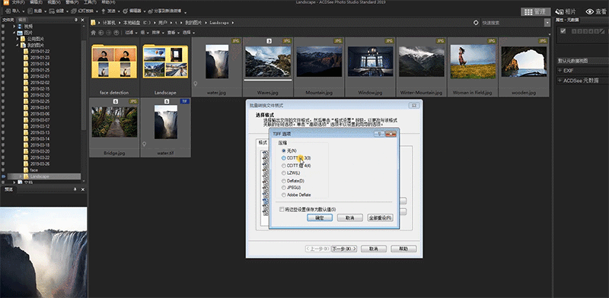Click 取消 in TIFF 选项 dialog
Image resolution: width=609 pixels, height=298 pixels.
(x=350, y=218)
